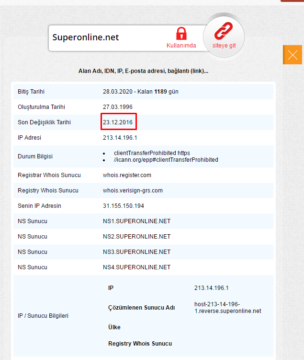This screenshot has width=304, height=360.
Task: Click the 'Senin IP Adresin' label
Action: point(39,206)
